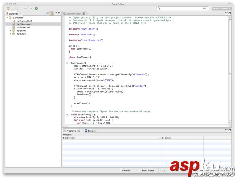
Task: Switch to the Problems tab
Action: pyautogui.click(x=71, y=131)
